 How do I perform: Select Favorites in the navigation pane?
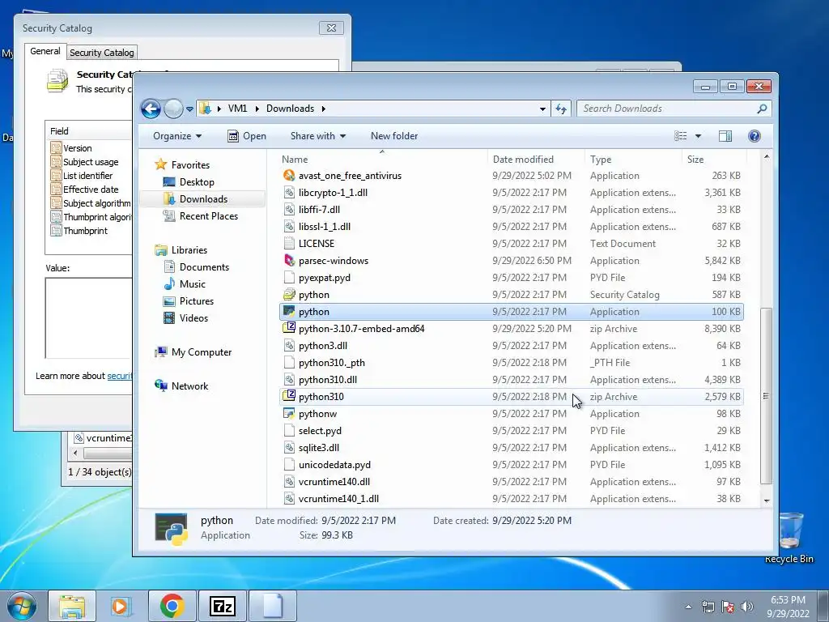click(x=182, y=164)
